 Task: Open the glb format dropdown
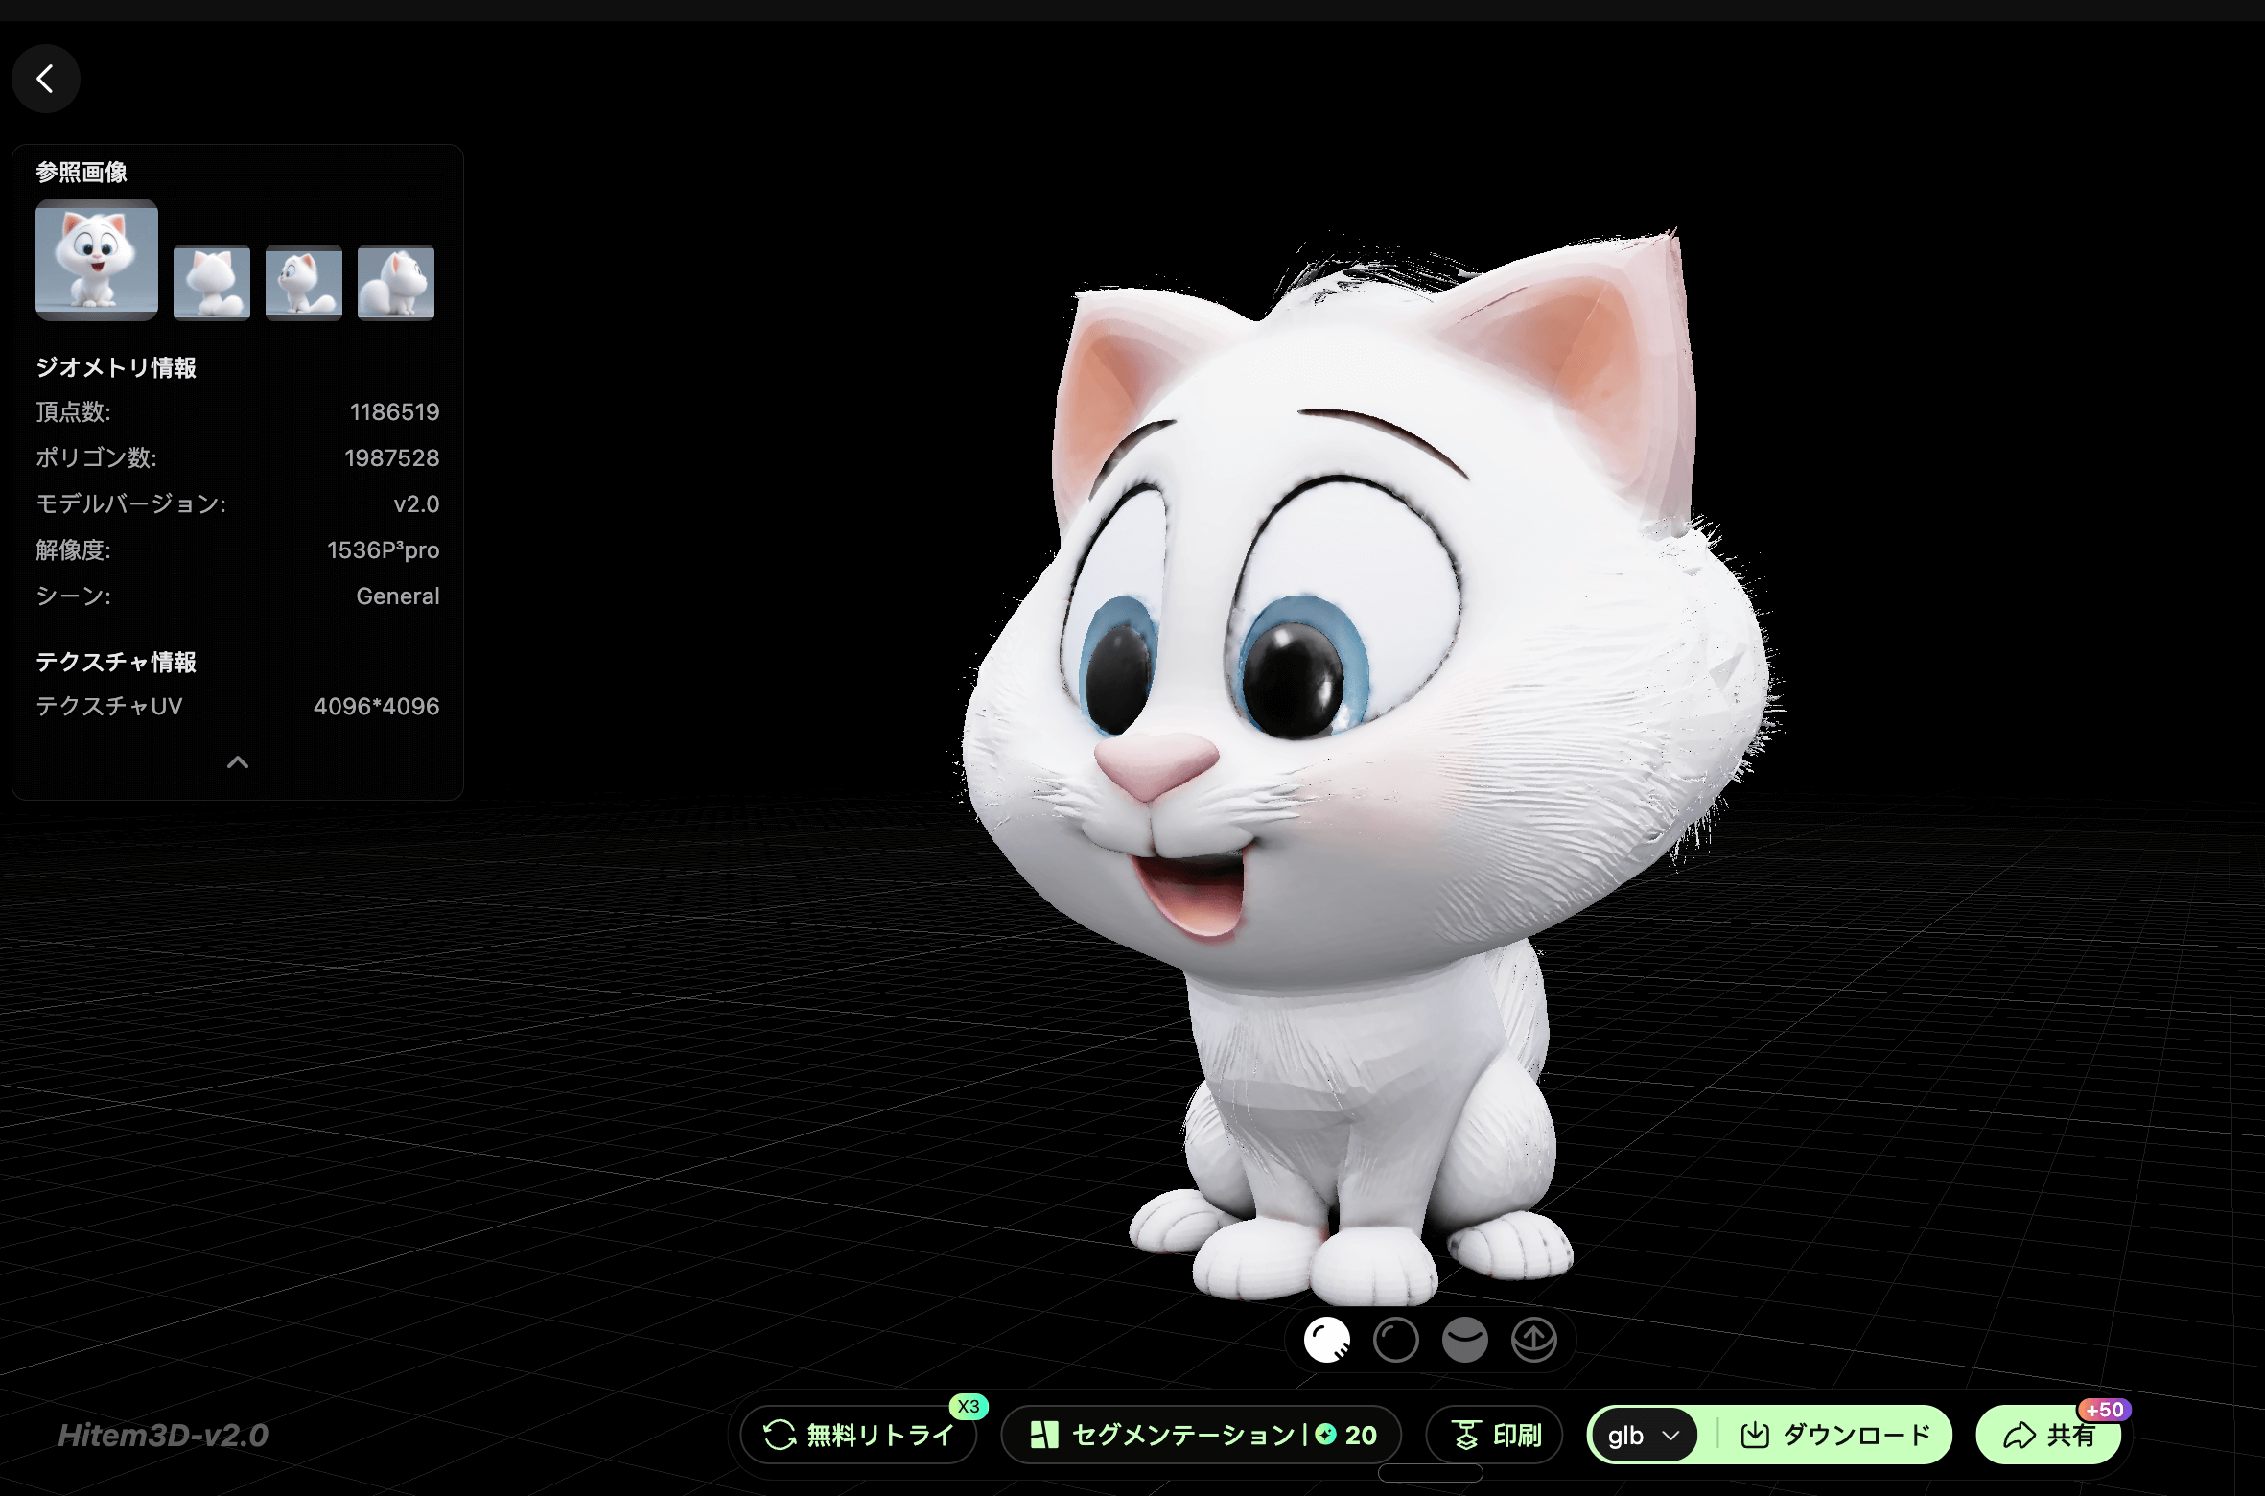coord(1644,1436)
